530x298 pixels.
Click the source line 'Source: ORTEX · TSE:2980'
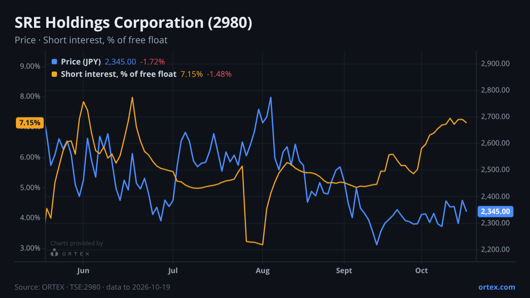point(58,287)
